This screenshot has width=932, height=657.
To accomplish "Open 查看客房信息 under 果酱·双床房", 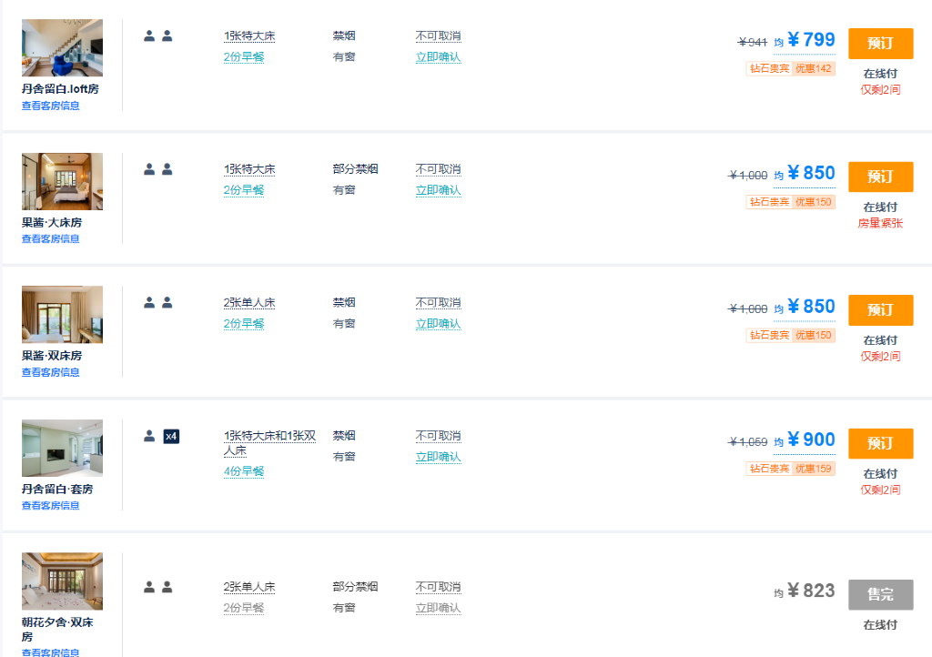I will coord(51,372).
